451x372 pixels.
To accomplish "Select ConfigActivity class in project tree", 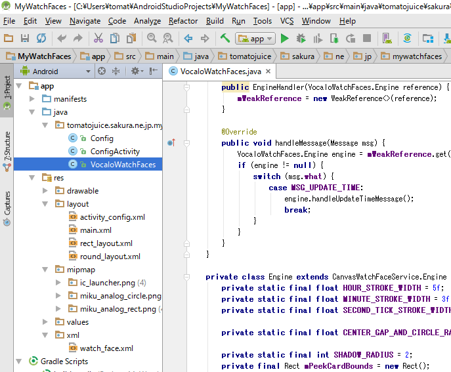I will (x=114, y=152).
